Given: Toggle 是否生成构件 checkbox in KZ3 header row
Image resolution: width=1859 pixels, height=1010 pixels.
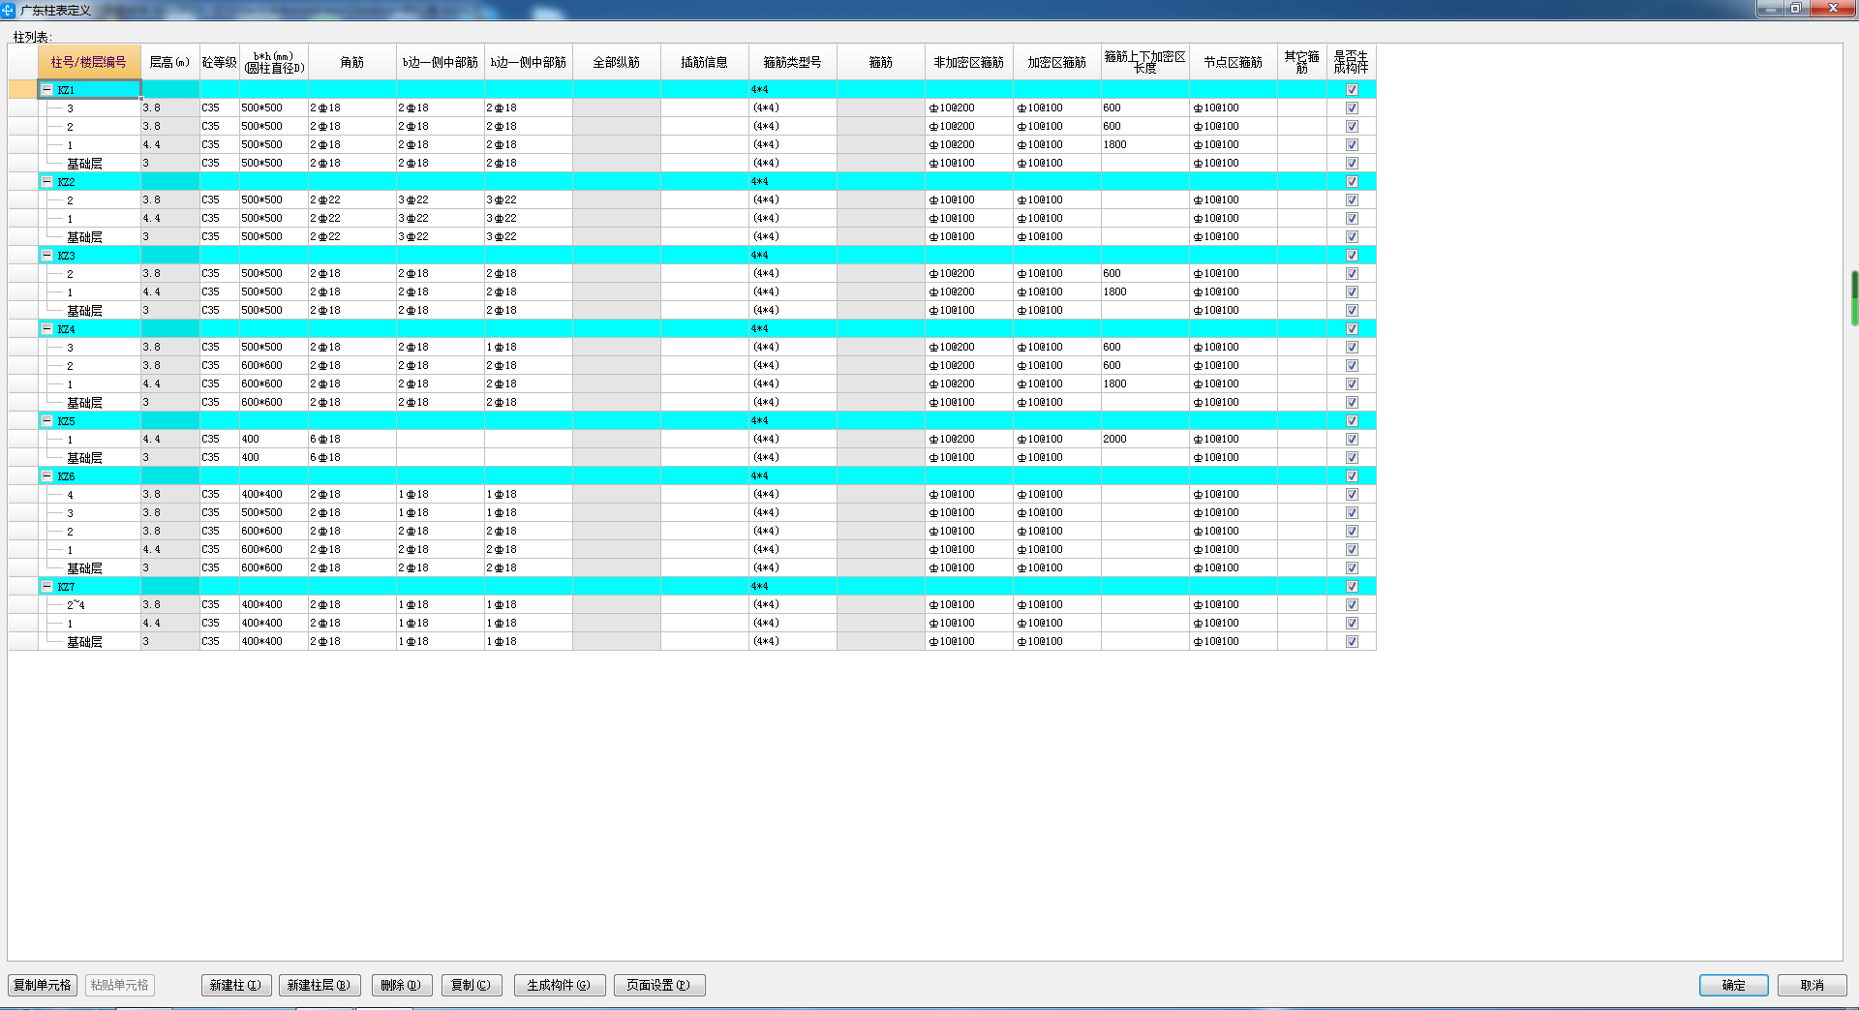Looking at the screenshot, I should [x=1352, y=255].
